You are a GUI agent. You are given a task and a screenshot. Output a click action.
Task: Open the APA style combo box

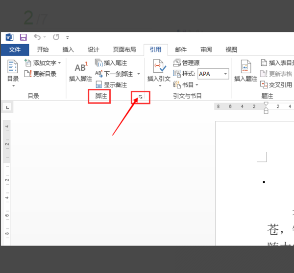point(213,74)
